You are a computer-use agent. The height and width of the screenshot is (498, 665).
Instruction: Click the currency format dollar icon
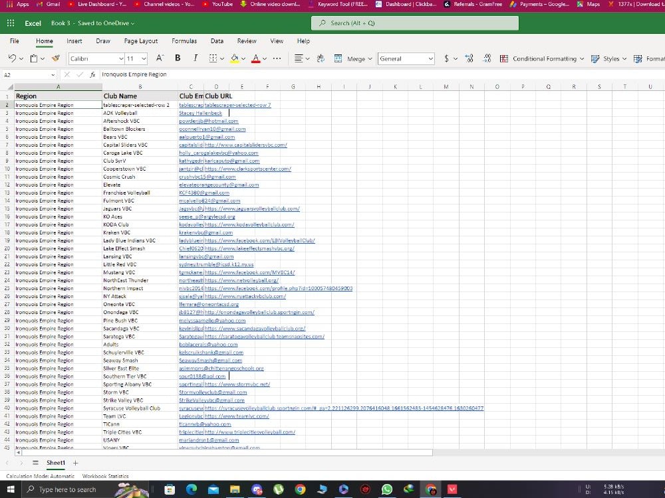(447, 58)
